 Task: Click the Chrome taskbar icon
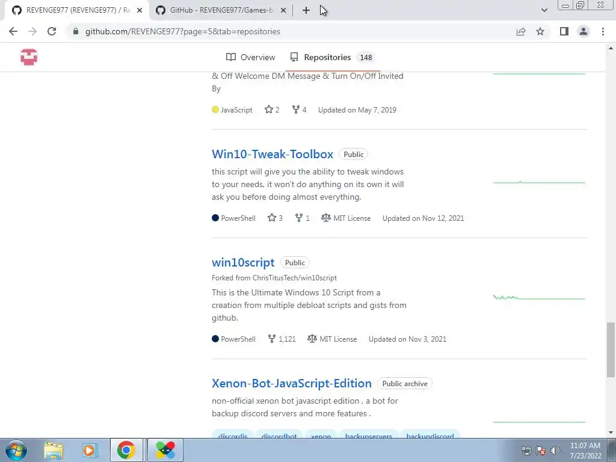126,450
